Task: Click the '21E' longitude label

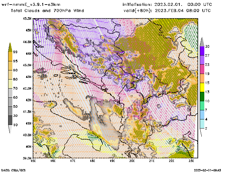Action: [152, 161]
